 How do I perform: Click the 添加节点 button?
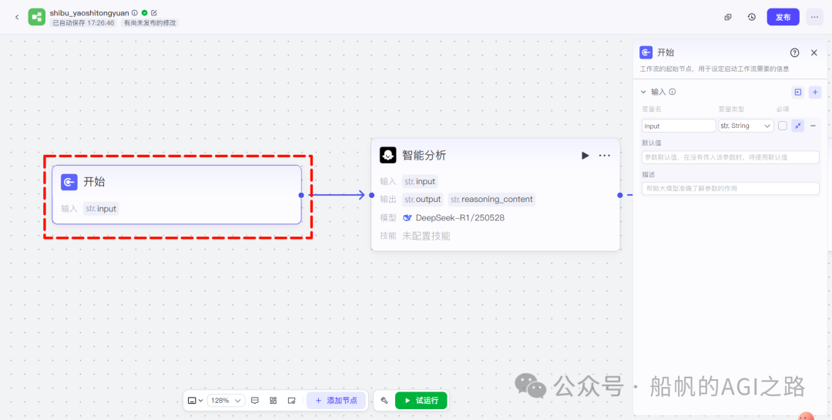336,401
